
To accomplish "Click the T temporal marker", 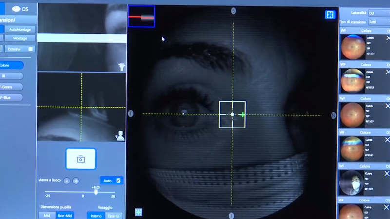I will coord(131,114).
